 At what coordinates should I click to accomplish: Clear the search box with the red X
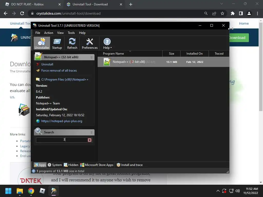(x=90, y=140)
